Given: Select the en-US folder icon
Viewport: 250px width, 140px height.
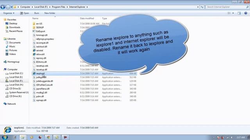Looking at the screenshot, I should click(34, 24).
